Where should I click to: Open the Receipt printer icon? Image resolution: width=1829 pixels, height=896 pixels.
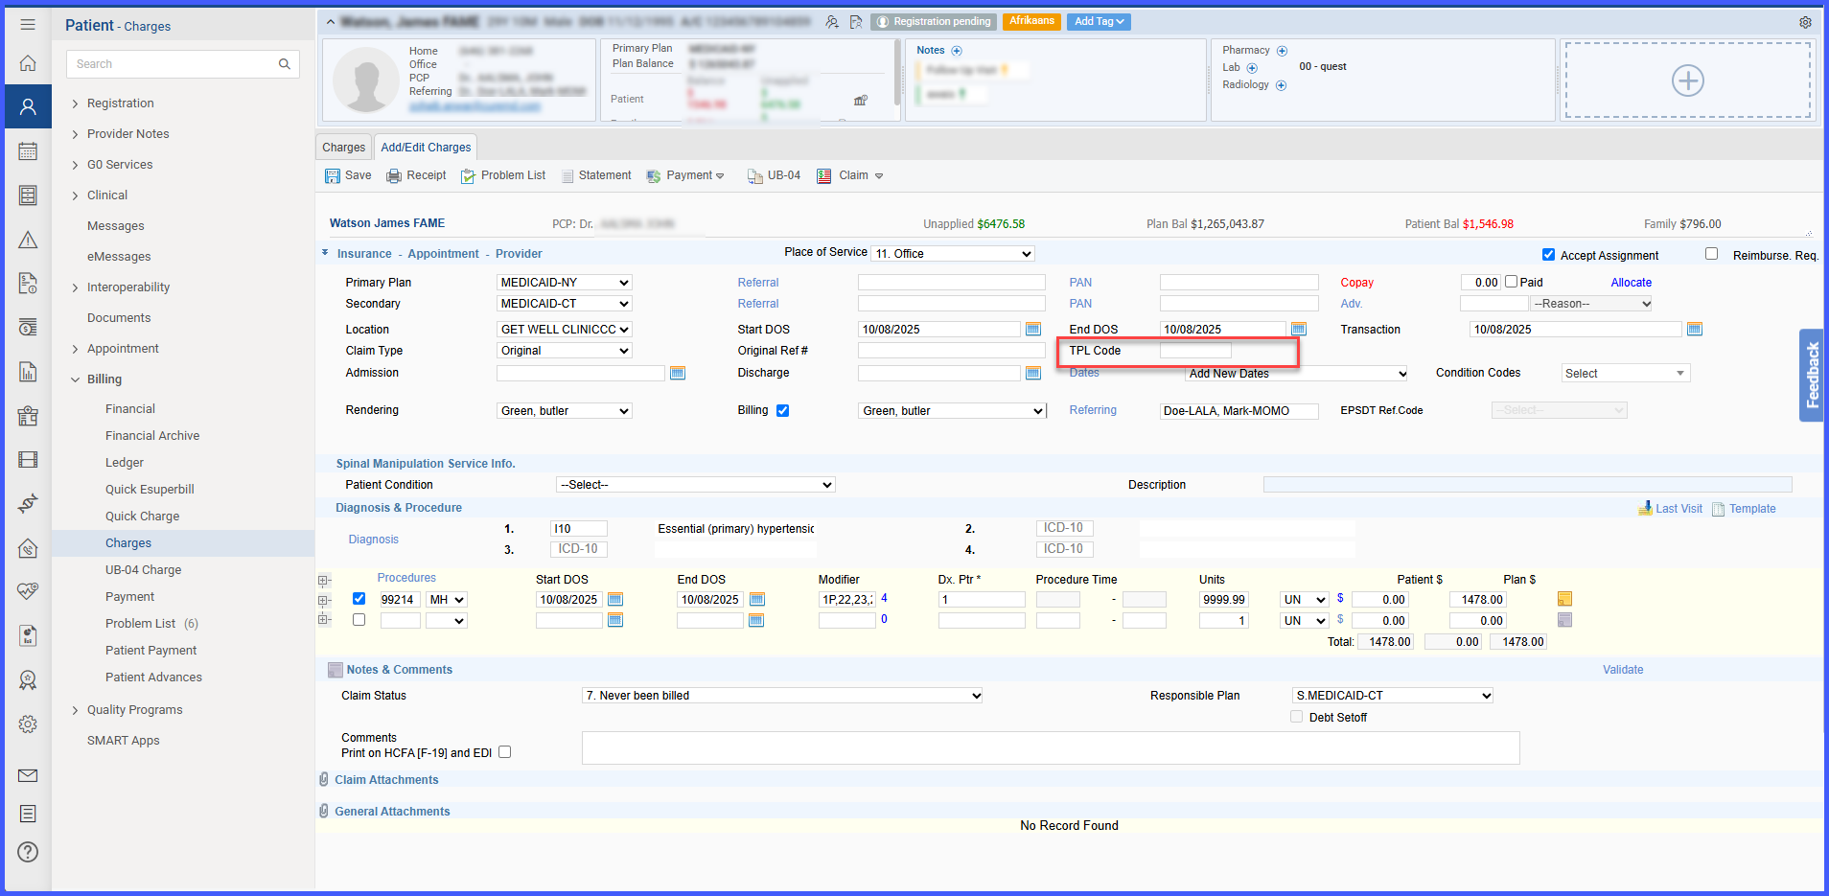point(394,176)
